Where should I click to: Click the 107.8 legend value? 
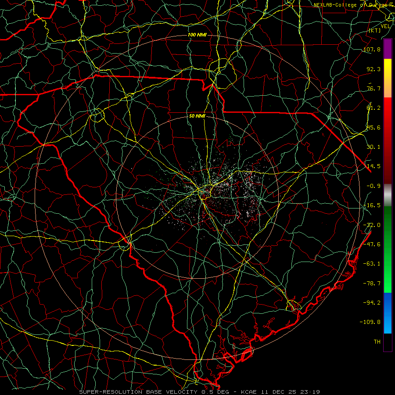pyautogui.click(x=372, y=49)
